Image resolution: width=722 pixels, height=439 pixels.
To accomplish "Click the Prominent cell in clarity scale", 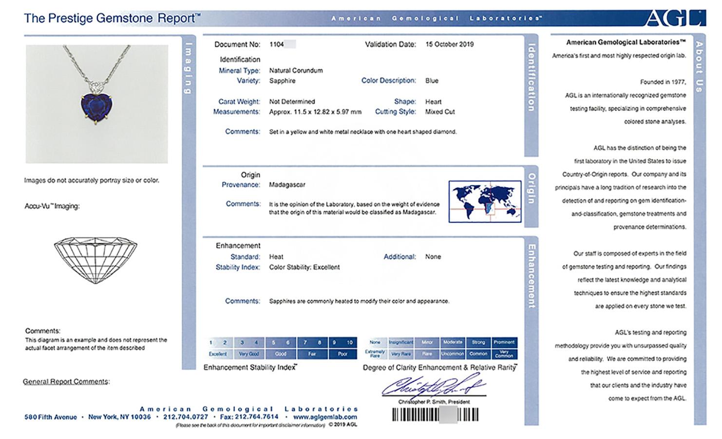I will click(x=504, y=342).
